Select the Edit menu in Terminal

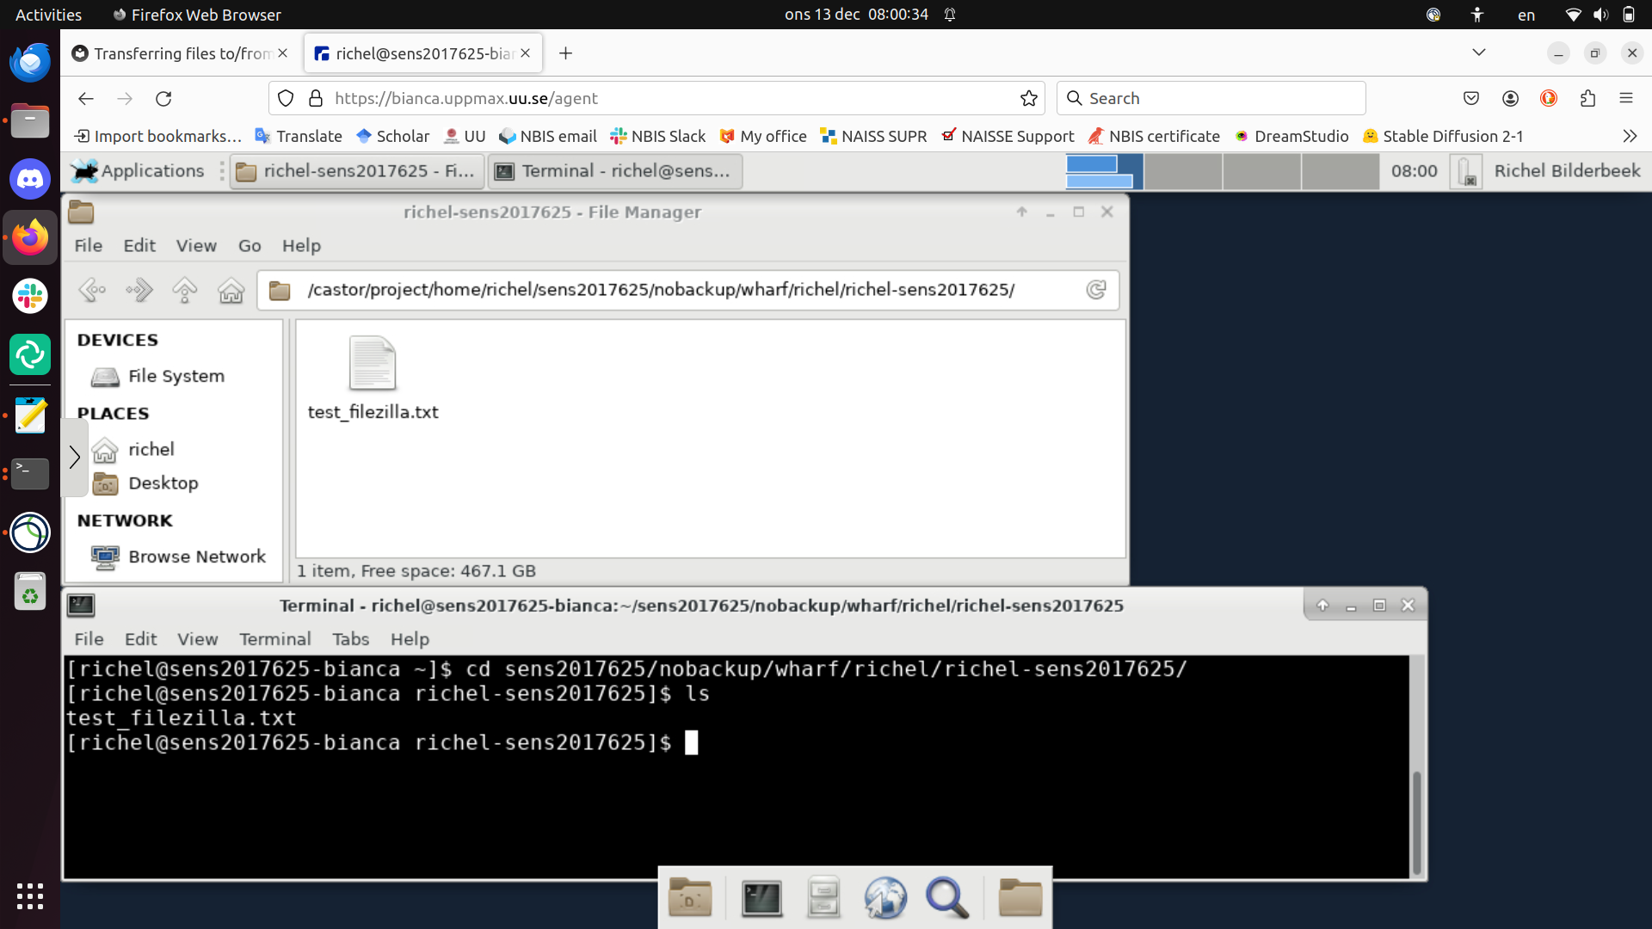(141, 638)
